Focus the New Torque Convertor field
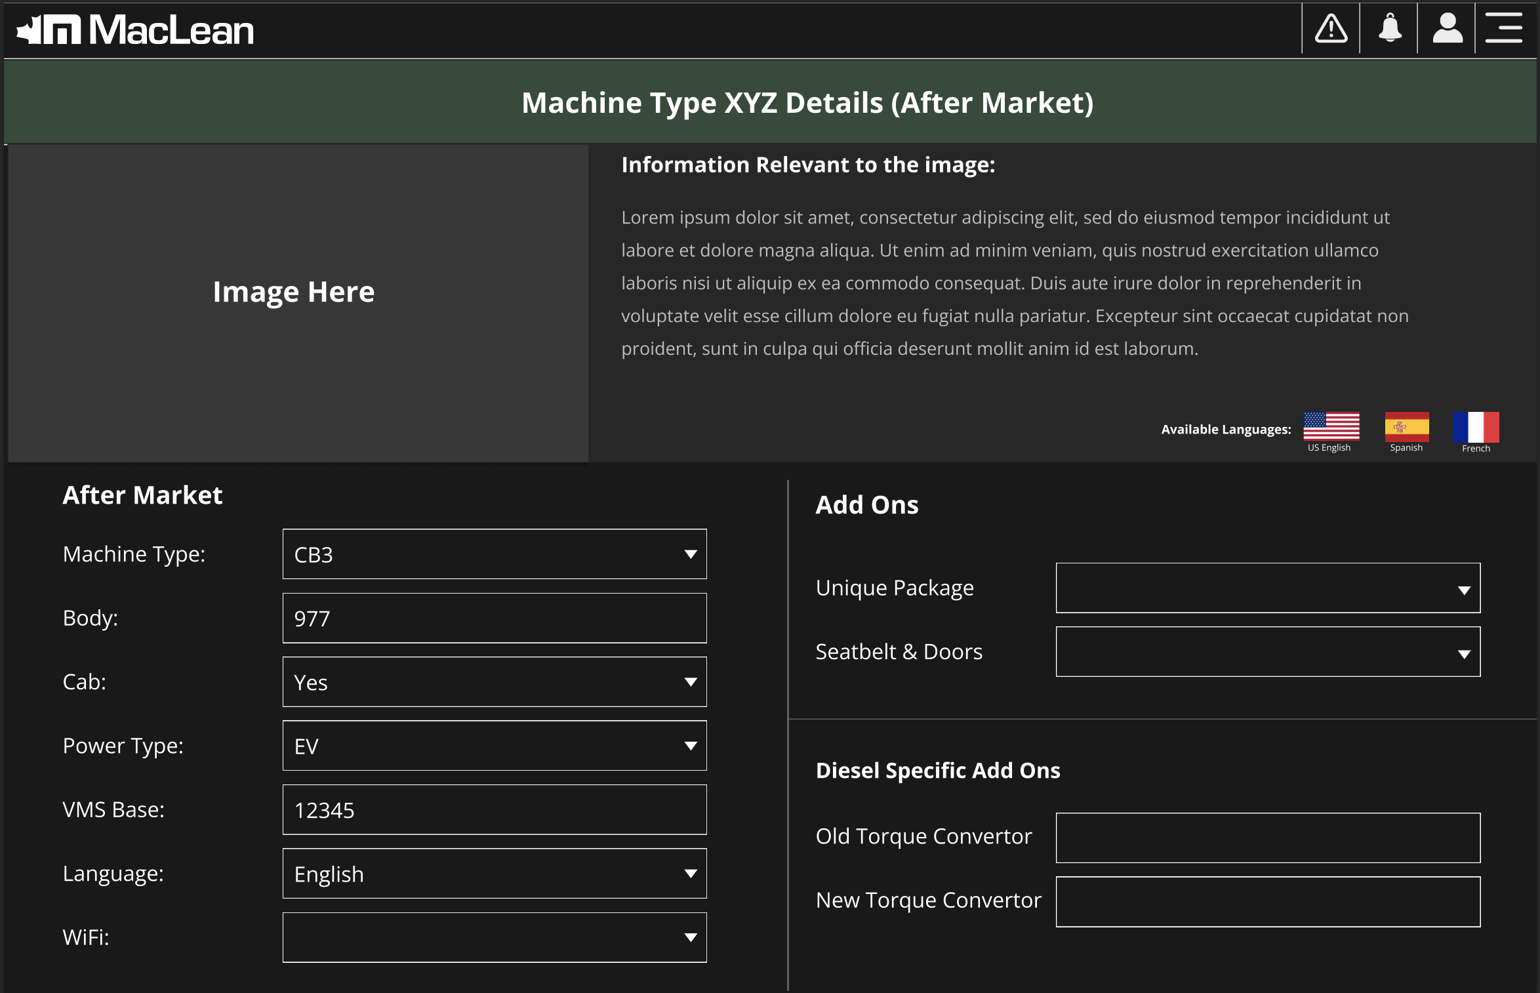Screen dimensions: 1540x993 click(x=1268, y=902)
